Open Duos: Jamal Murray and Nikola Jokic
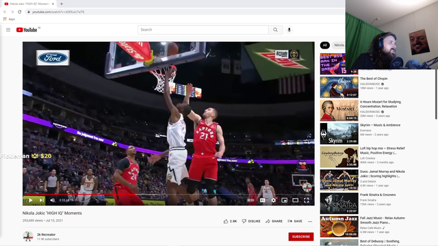Screen dimensions: 438x246 coord(382,174)
